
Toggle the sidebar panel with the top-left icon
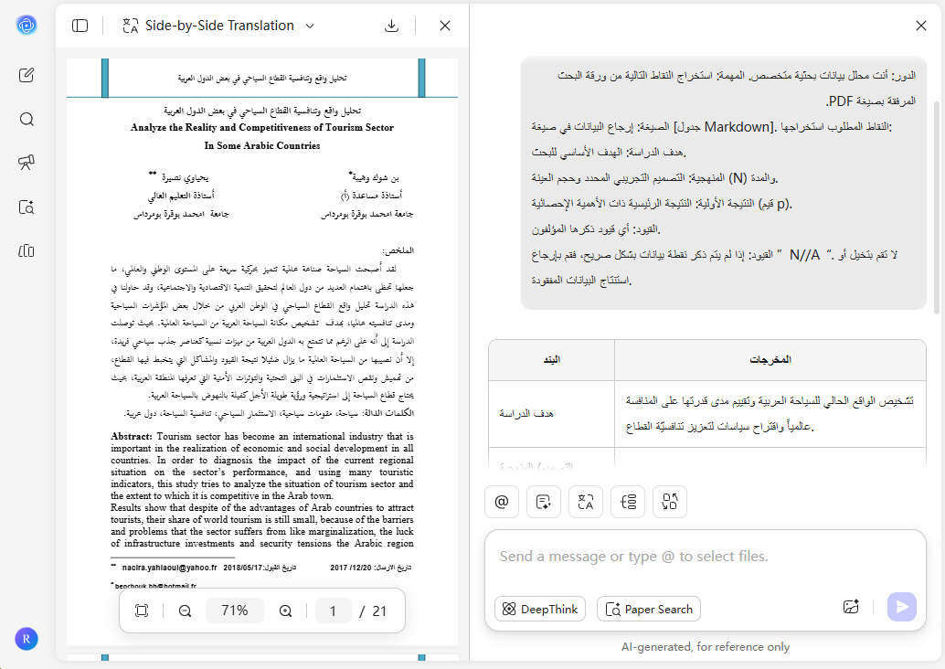[80, 26]
